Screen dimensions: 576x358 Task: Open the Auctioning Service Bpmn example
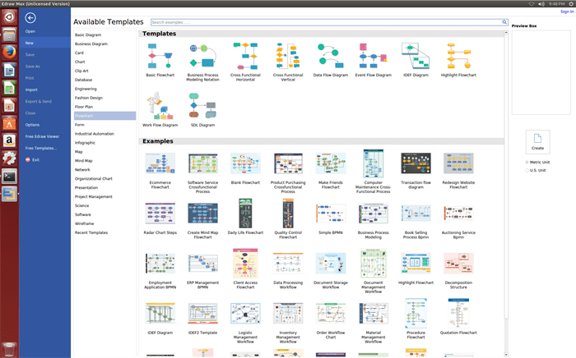click(x=458, y=213)
